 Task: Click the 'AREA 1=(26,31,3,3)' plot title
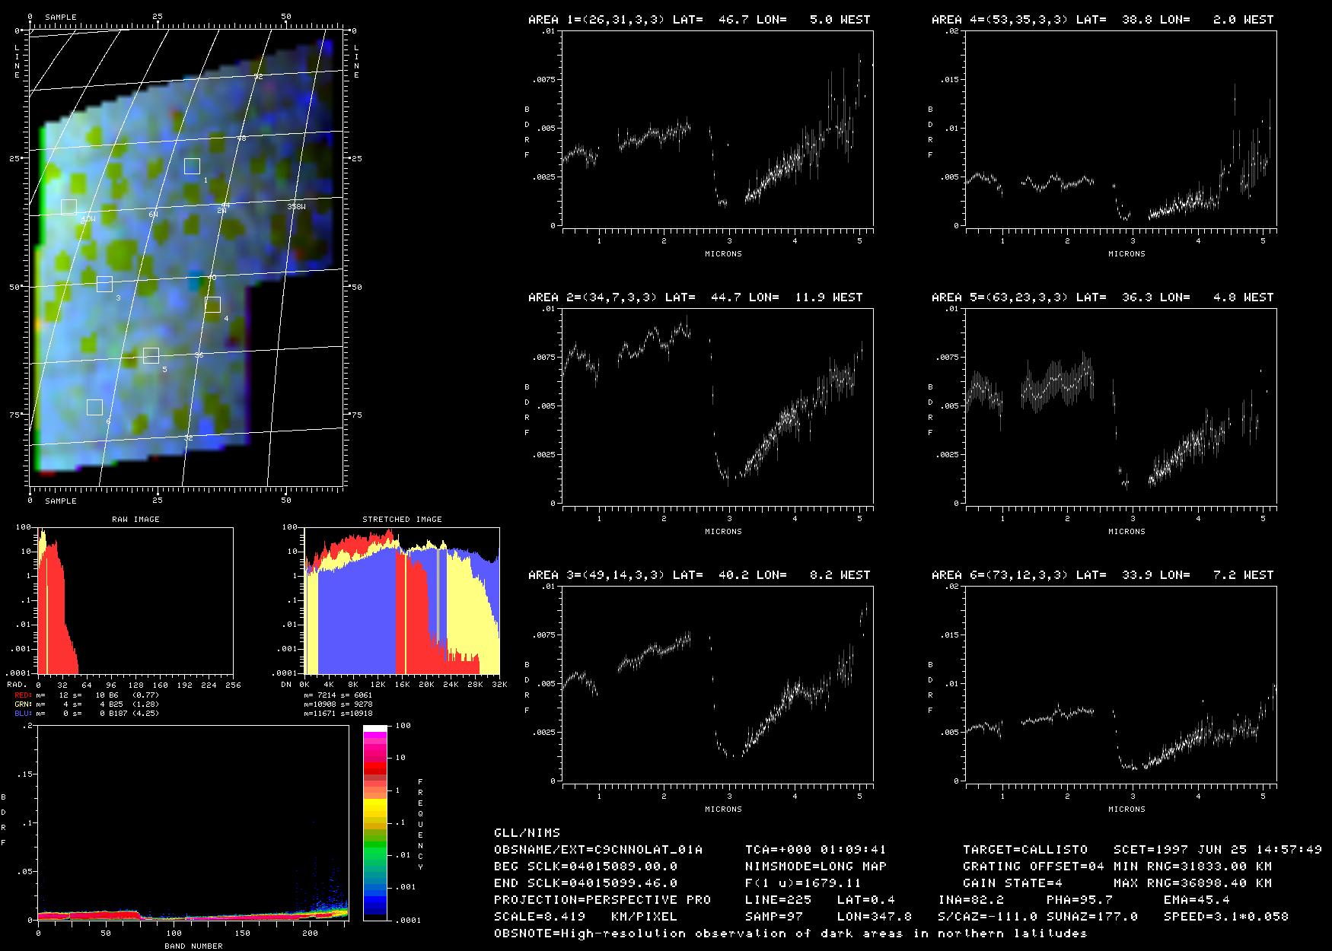click(597, 20)
